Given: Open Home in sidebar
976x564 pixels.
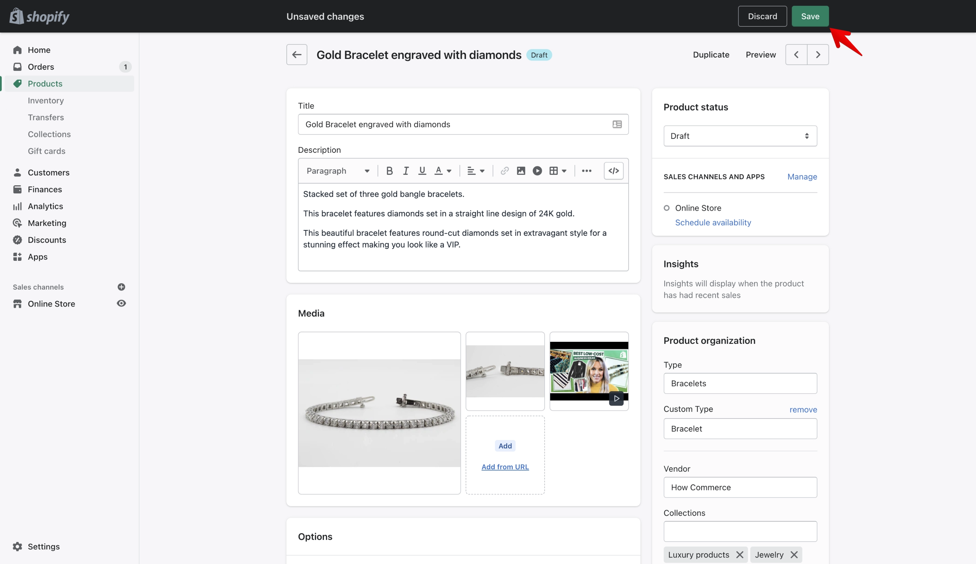Looking at the screenshot, I should pyautogui.click(x=70, y=50).
